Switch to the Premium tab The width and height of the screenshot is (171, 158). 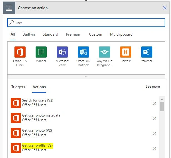point(74,34)
